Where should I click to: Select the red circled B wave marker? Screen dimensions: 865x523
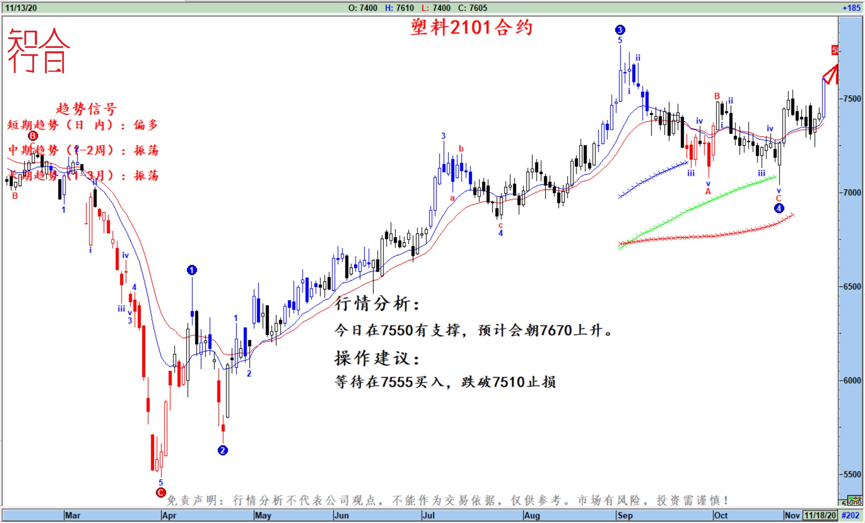pos(33,136)
